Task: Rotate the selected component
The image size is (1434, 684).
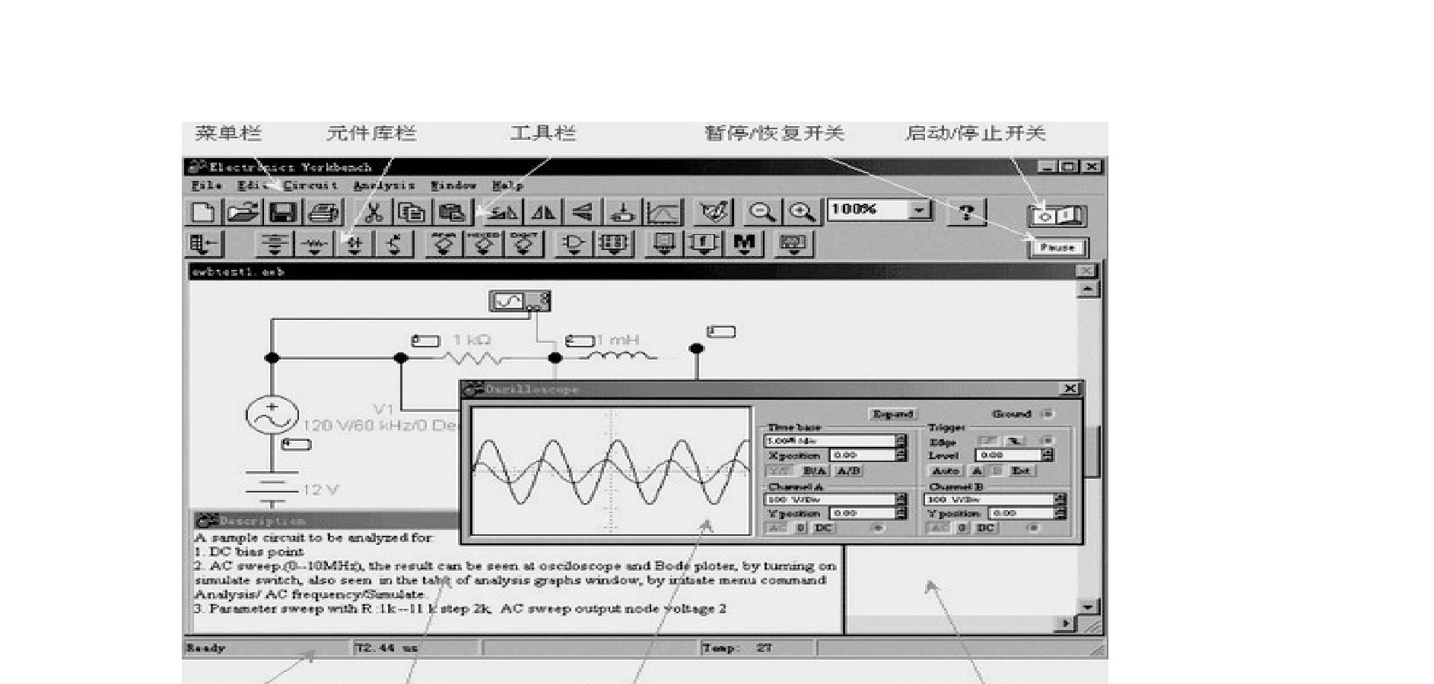Action: pos(502,212)
